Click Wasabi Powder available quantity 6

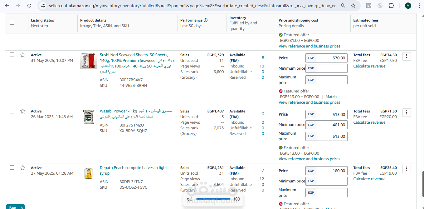(263, 114)
